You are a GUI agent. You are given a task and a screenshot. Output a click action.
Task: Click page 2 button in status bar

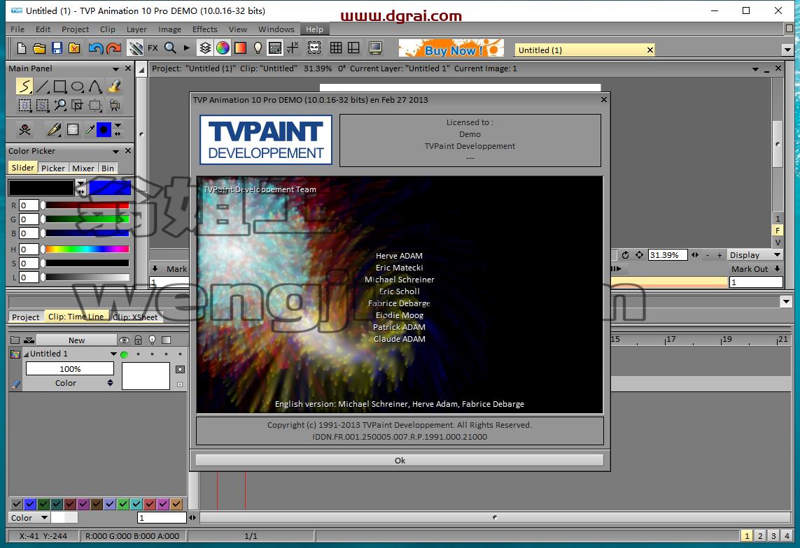[x=760, y=536]
